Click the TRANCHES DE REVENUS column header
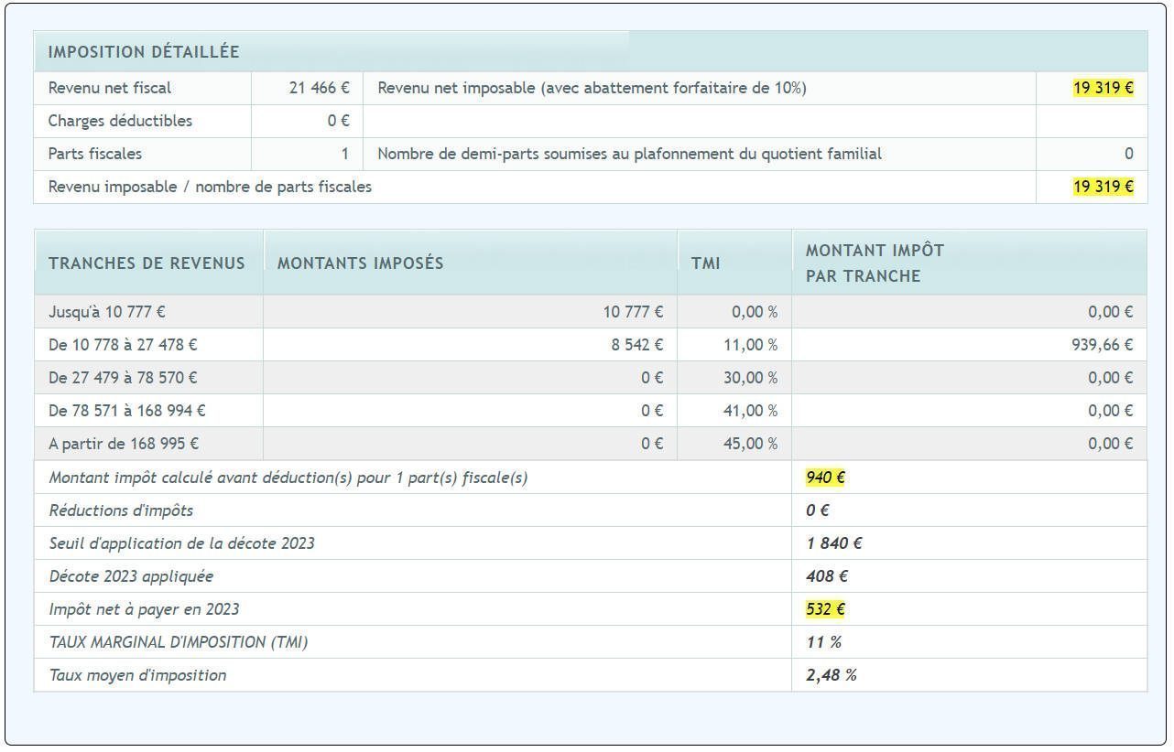1174x752 pixels. [147, 263]
